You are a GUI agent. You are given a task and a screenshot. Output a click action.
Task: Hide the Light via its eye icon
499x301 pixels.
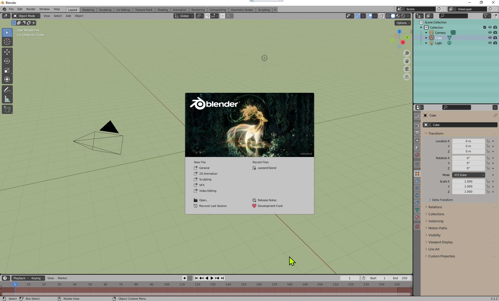click(x=490, y=43)
